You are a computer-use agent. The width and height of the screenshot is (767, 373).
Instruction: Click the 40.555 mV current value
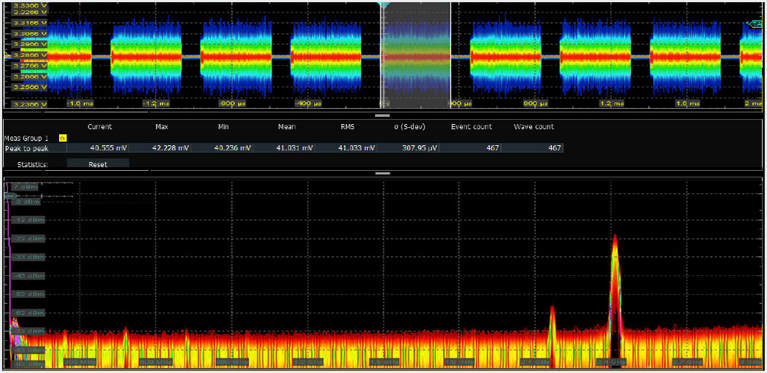107,148
